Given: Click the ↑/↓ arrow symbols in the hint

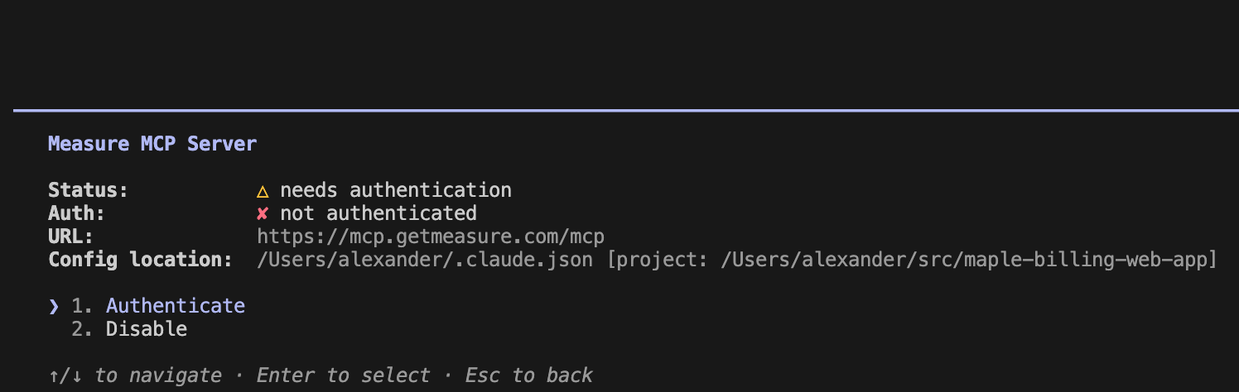Looking at the screenshot, I should pyautogui.click(x=65, y=375).
